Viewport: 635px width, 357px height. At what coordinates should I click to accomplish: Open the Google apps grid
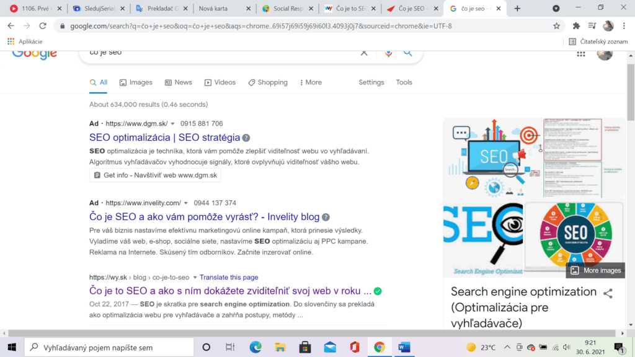[580, 54]
